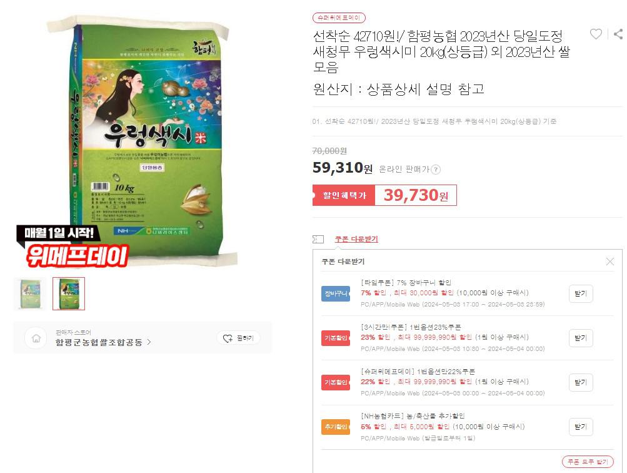Click the 슈퍼위메프데이 badge tag
This screenshot has height=473, width=627.
339,18
